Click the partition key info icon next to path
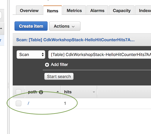 [x=41, y=92]
